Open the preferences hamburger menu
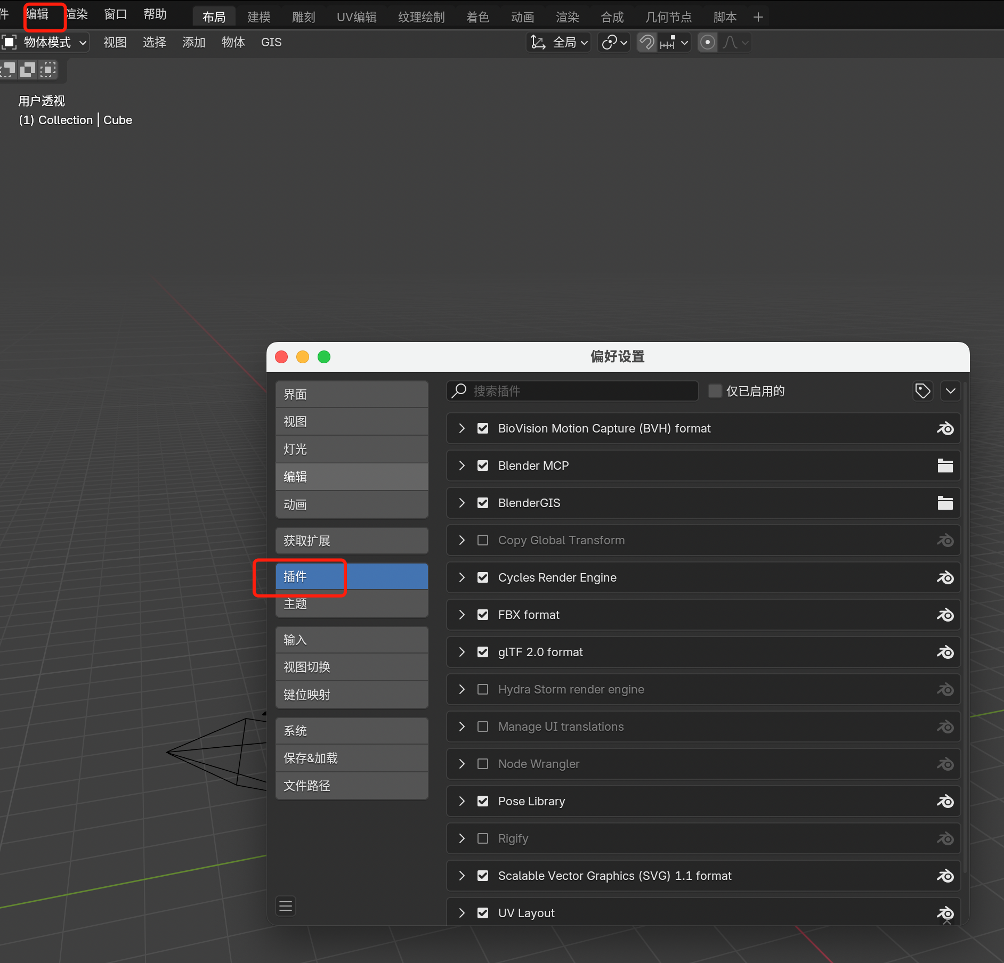This screenshot has width=1004, height=963. pos(286,906)
